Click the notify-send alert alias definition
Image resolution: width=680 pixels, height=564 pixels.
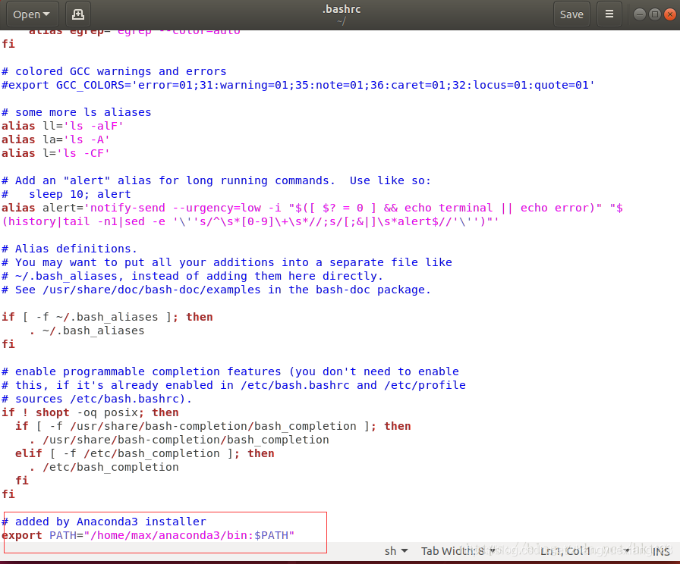(x=304, y=208)
